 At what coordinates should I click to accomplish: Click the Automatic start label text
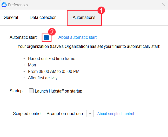click(24, 37)
